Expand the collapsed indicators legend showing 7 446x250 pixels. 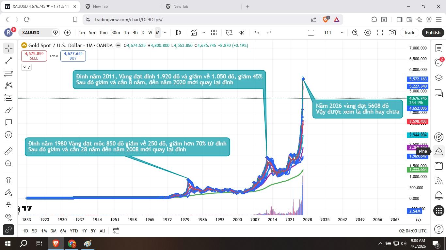coord(26,67)
